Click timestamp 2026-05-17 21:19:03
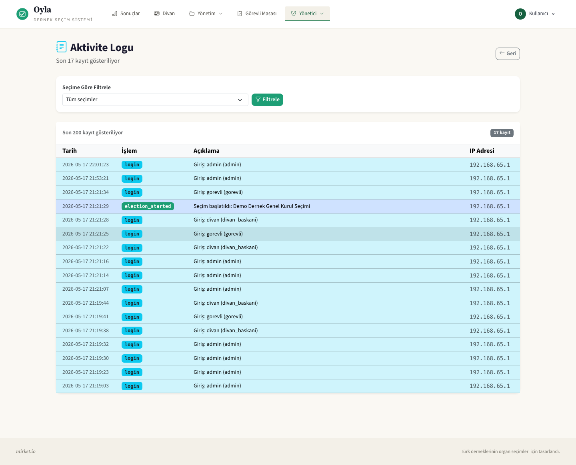576x465 pixels. pyautogui.click(x=86, y=386)
